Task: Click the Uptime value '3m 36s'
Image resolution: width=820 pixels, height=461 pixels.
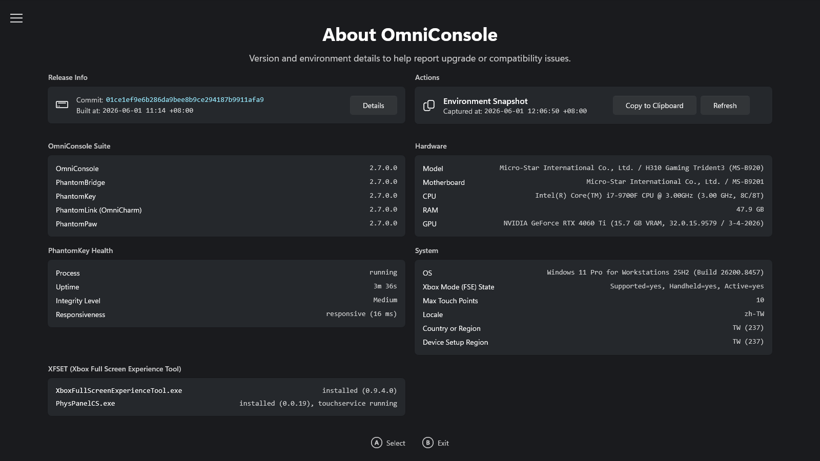Action: click(x=385, y=286)
